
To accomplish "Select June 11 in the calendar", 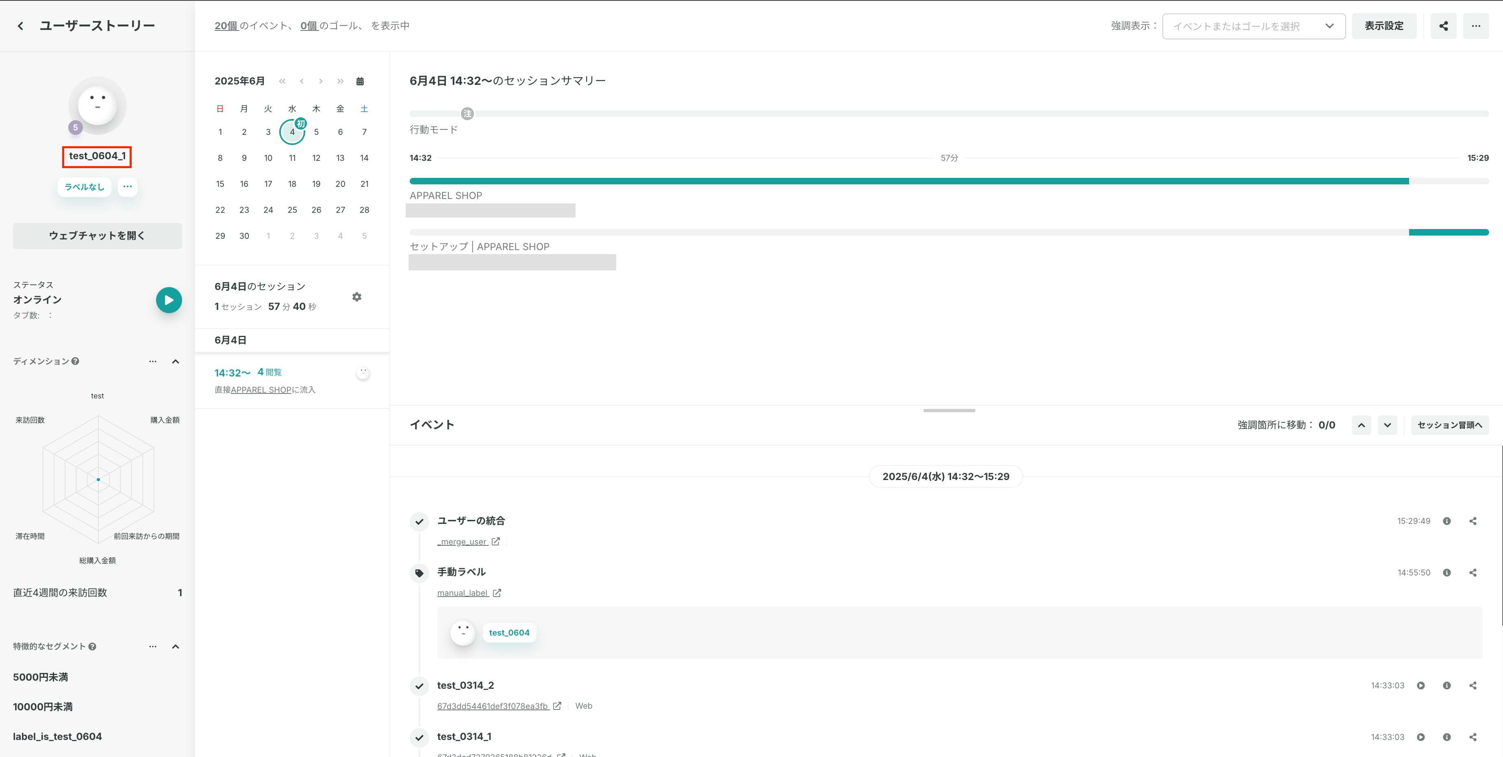I will pos(292,158).
